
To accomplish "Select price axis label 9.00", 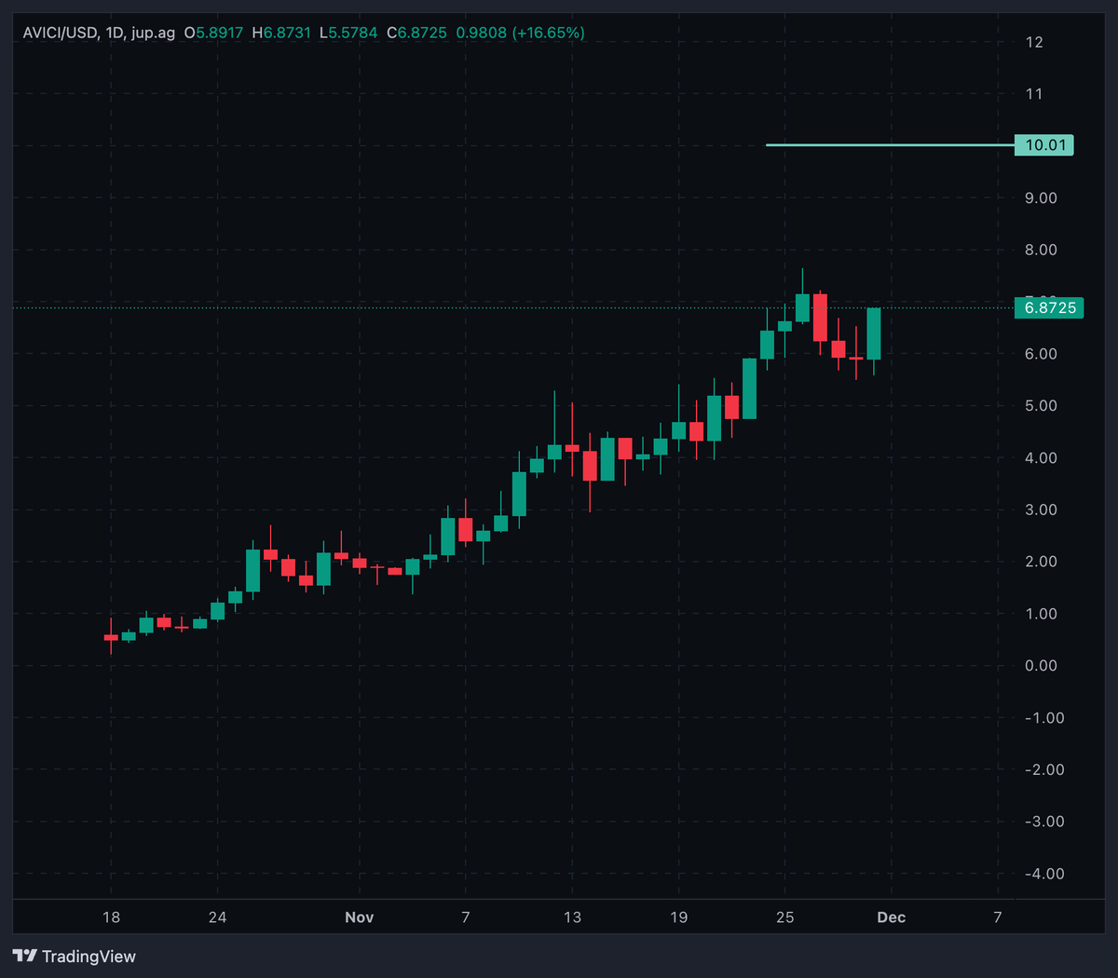I will tap(1041, 197).
